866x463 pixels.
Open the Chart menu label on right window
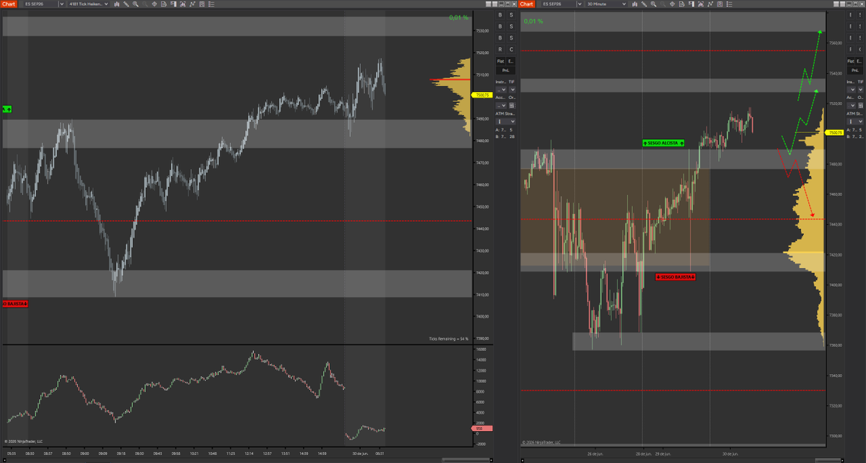(528, 4)
